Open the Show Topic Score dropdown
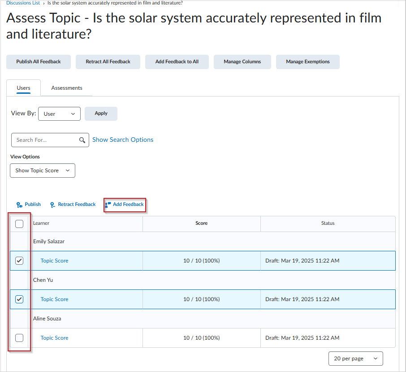The height and width of the screenshot is (372, 406). 43,171
